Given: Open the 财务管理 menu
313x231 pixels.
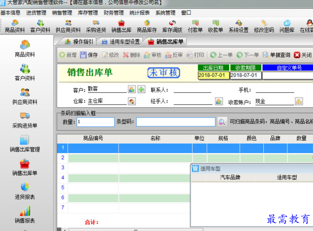Looking at the screenshot, I should click(x=114, y=13).
